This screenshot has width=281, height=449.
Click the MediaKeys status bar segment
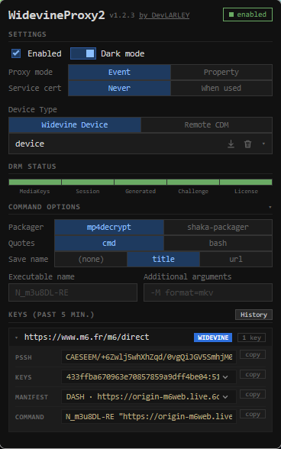(35, 182)
